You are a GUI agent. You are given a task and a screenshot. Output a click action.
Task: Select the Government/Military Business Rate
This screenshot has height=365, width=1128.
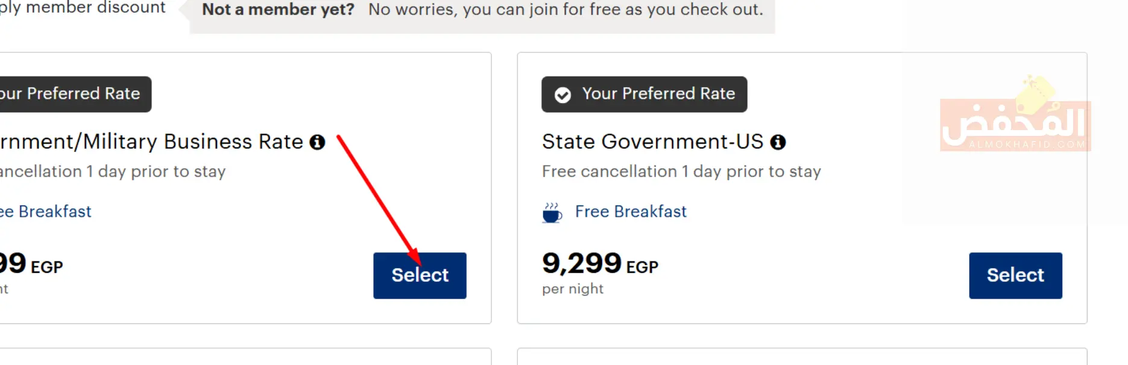point(420,275)
